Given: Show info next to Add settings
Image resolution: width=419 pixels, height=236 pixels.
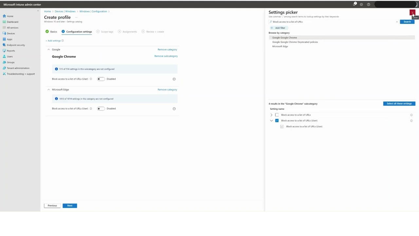Looking at the screenshot, I should (63, 41).
